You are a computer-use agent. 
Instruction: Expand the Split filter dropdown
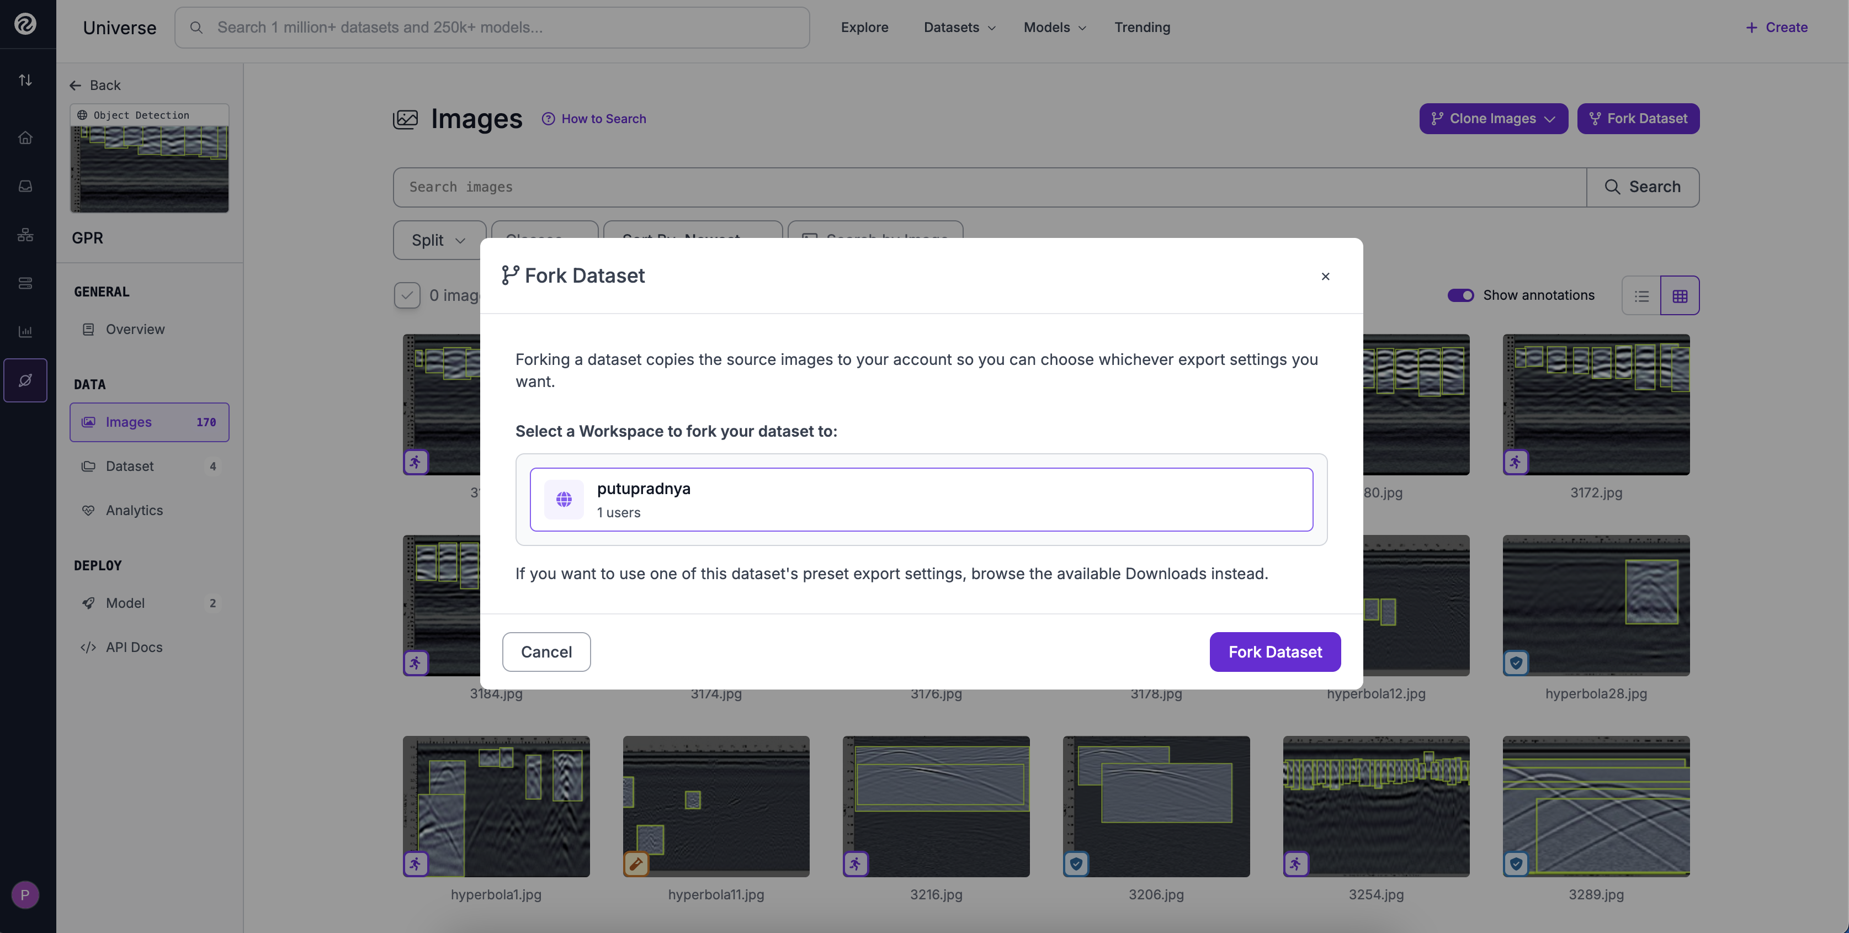(439, 241)
